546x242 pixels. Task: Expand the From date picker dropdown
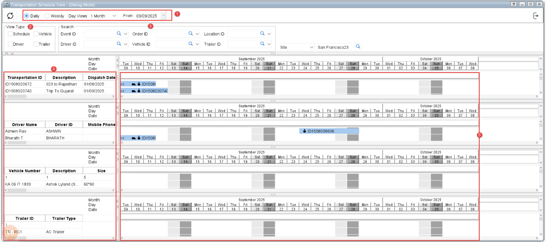164,16
